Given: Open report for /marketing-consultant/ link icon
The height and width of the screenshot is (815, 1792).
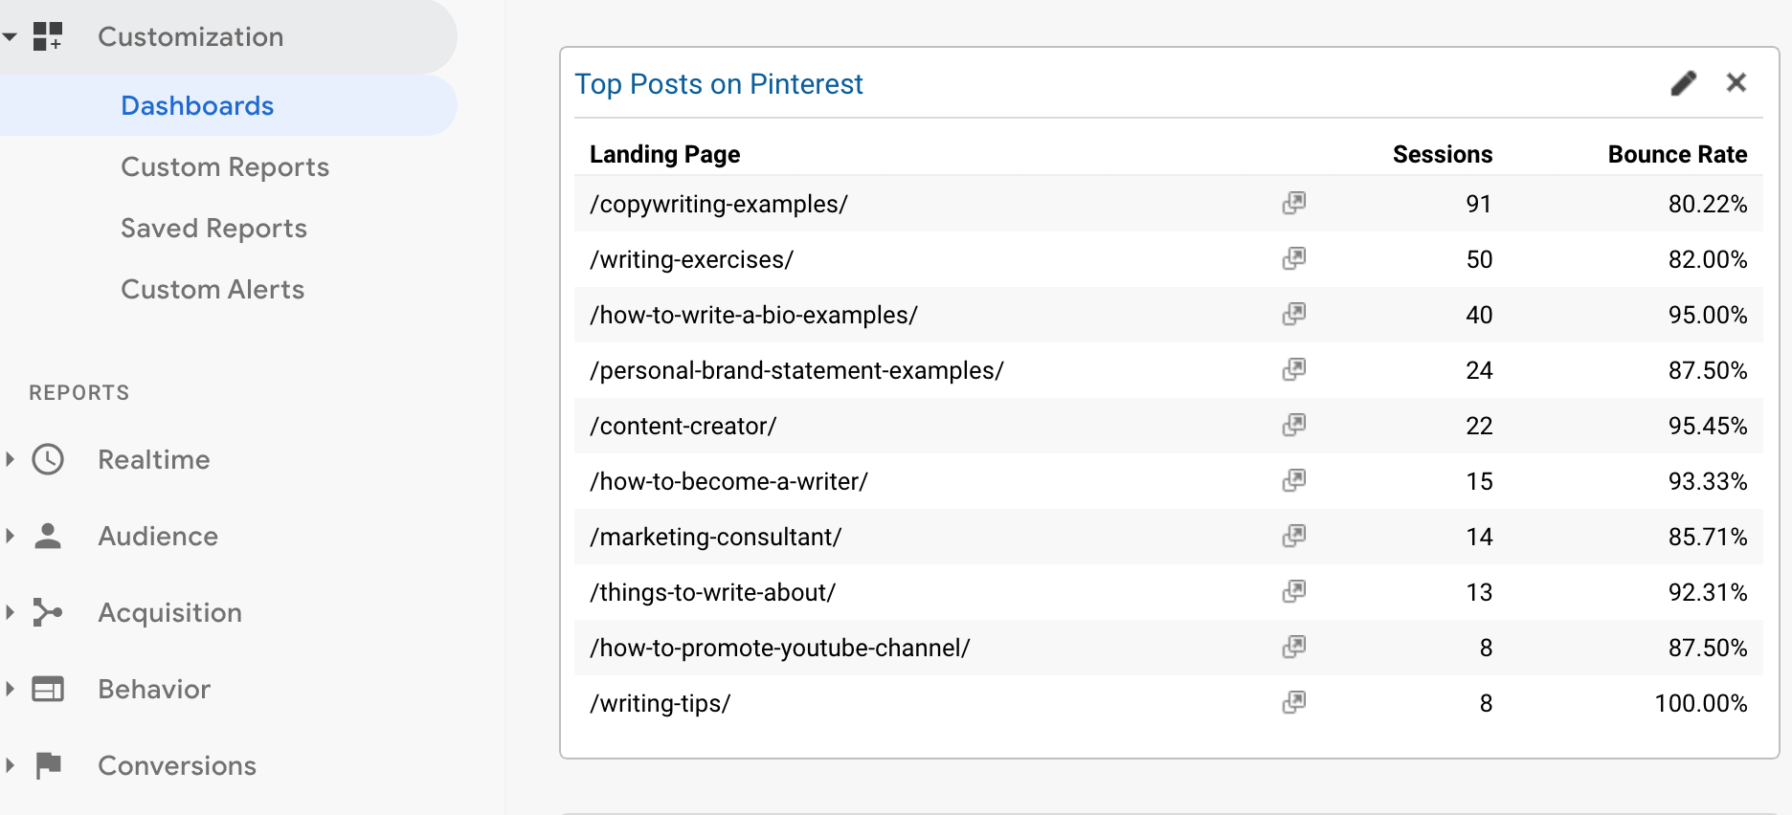Looking at the screenshot, I should pyautogui.click(x=1294, y=537).
